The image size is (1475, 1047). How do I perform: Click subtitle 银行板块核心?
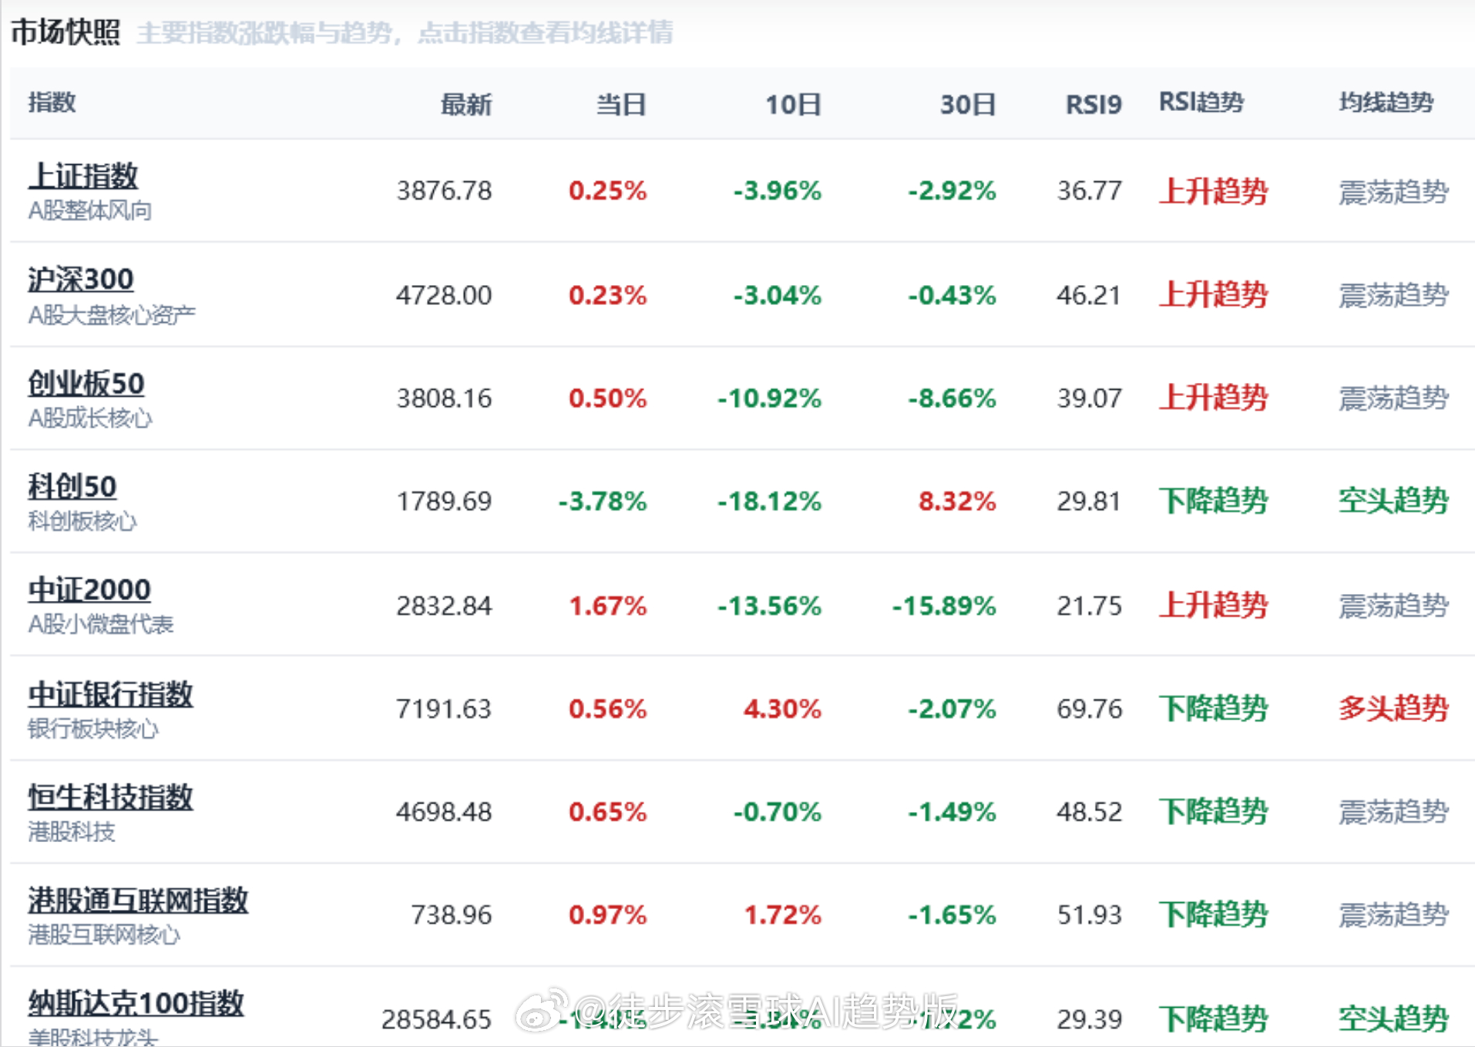(93, 728)
